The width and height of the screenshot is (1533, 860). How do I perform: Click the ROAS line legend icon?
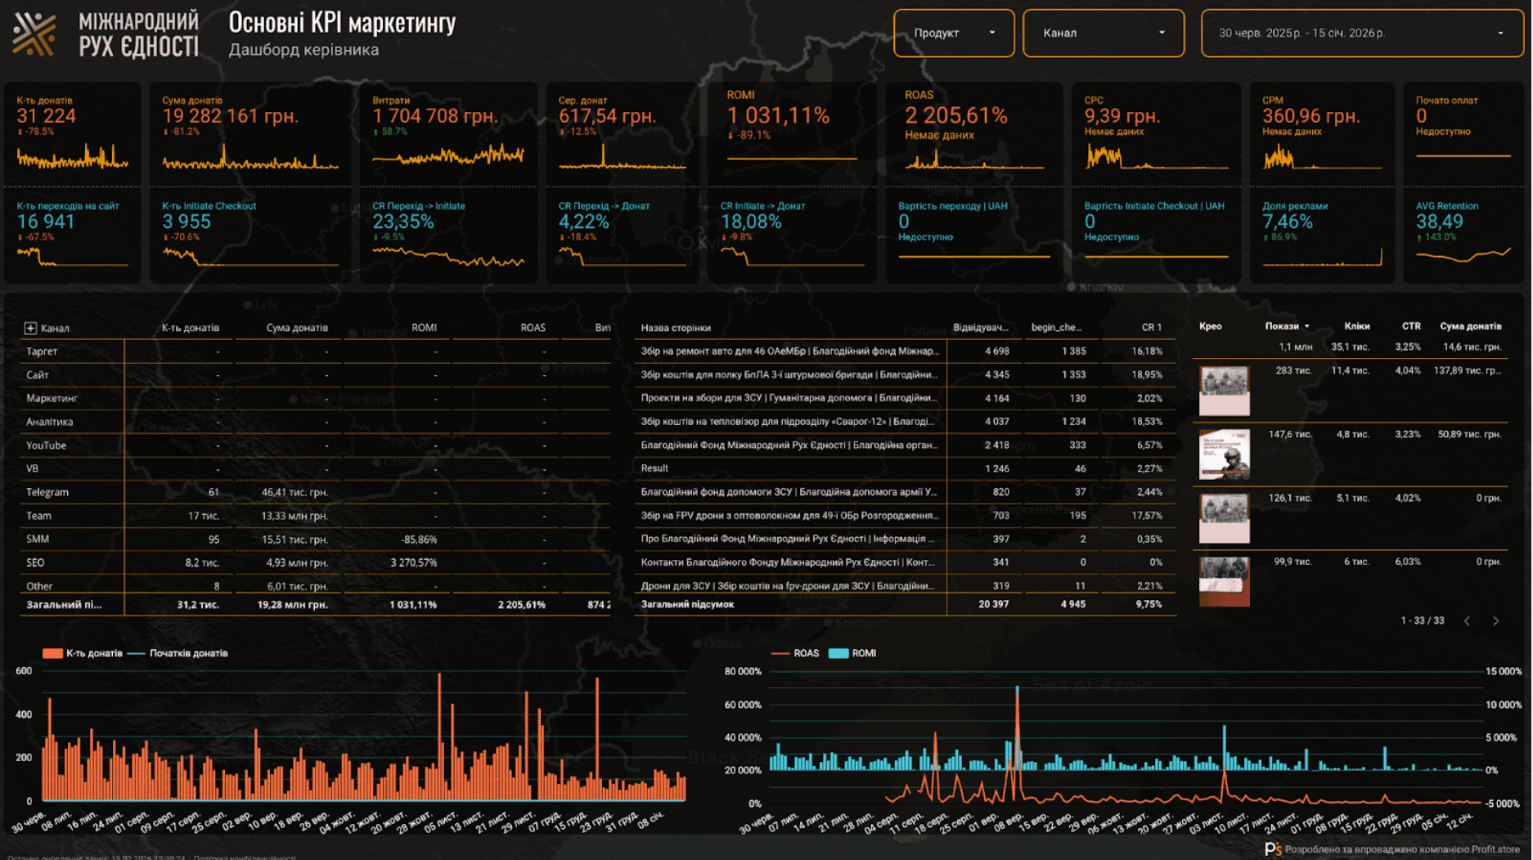tap(780, 653)
